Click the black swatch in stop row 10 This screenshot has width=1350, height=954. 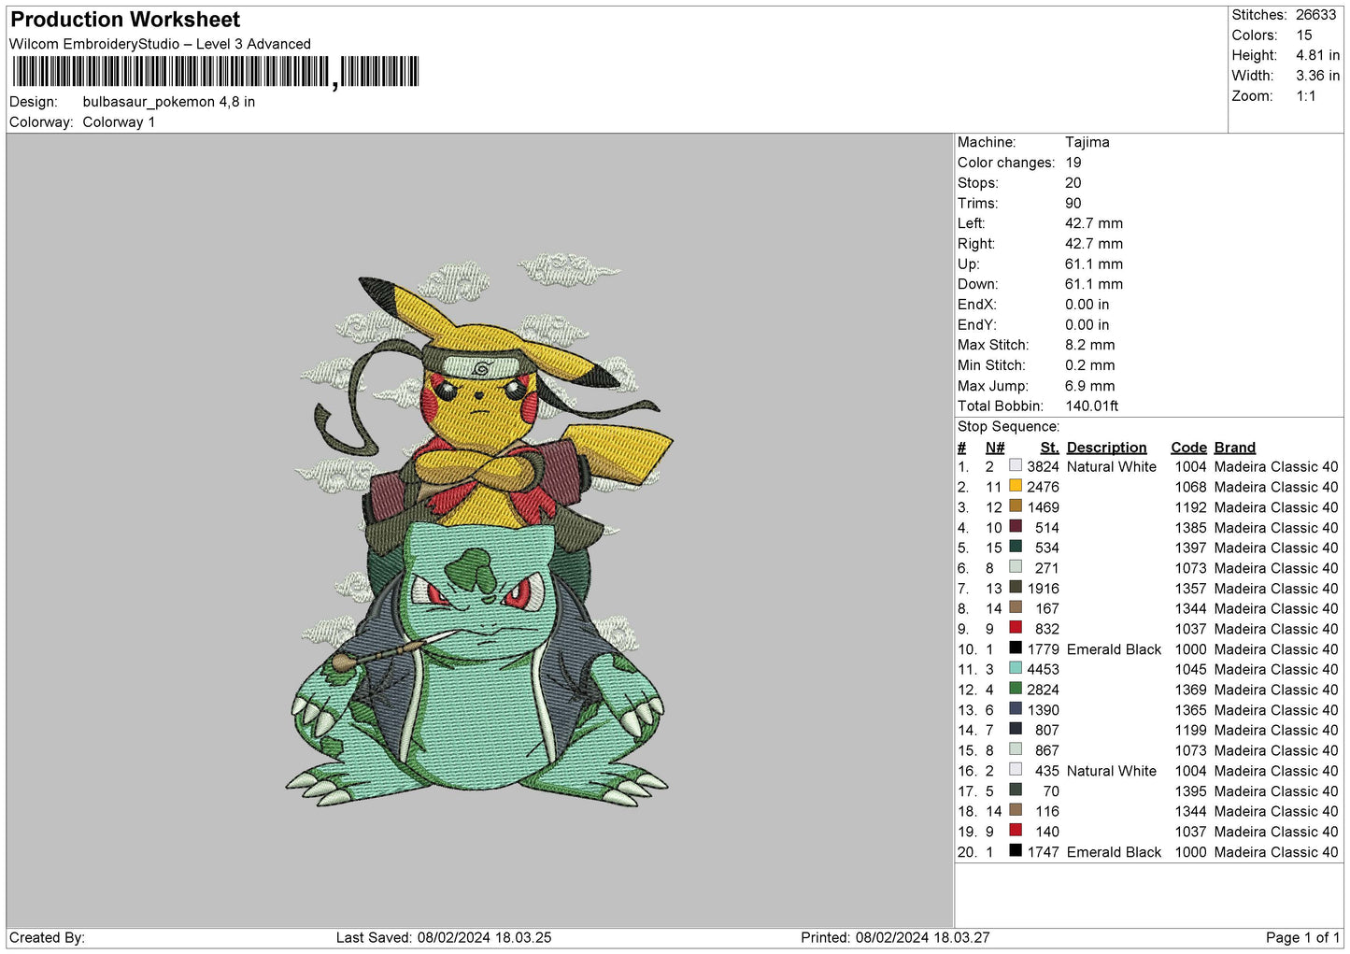pyautogui.click(x=1016, y=648)
